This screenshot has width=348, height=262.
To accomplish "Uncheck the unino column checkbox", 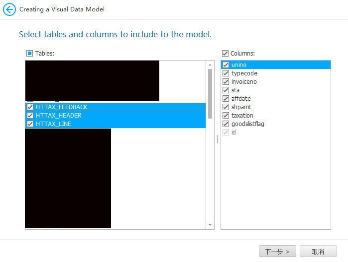I will click(226, 65).
